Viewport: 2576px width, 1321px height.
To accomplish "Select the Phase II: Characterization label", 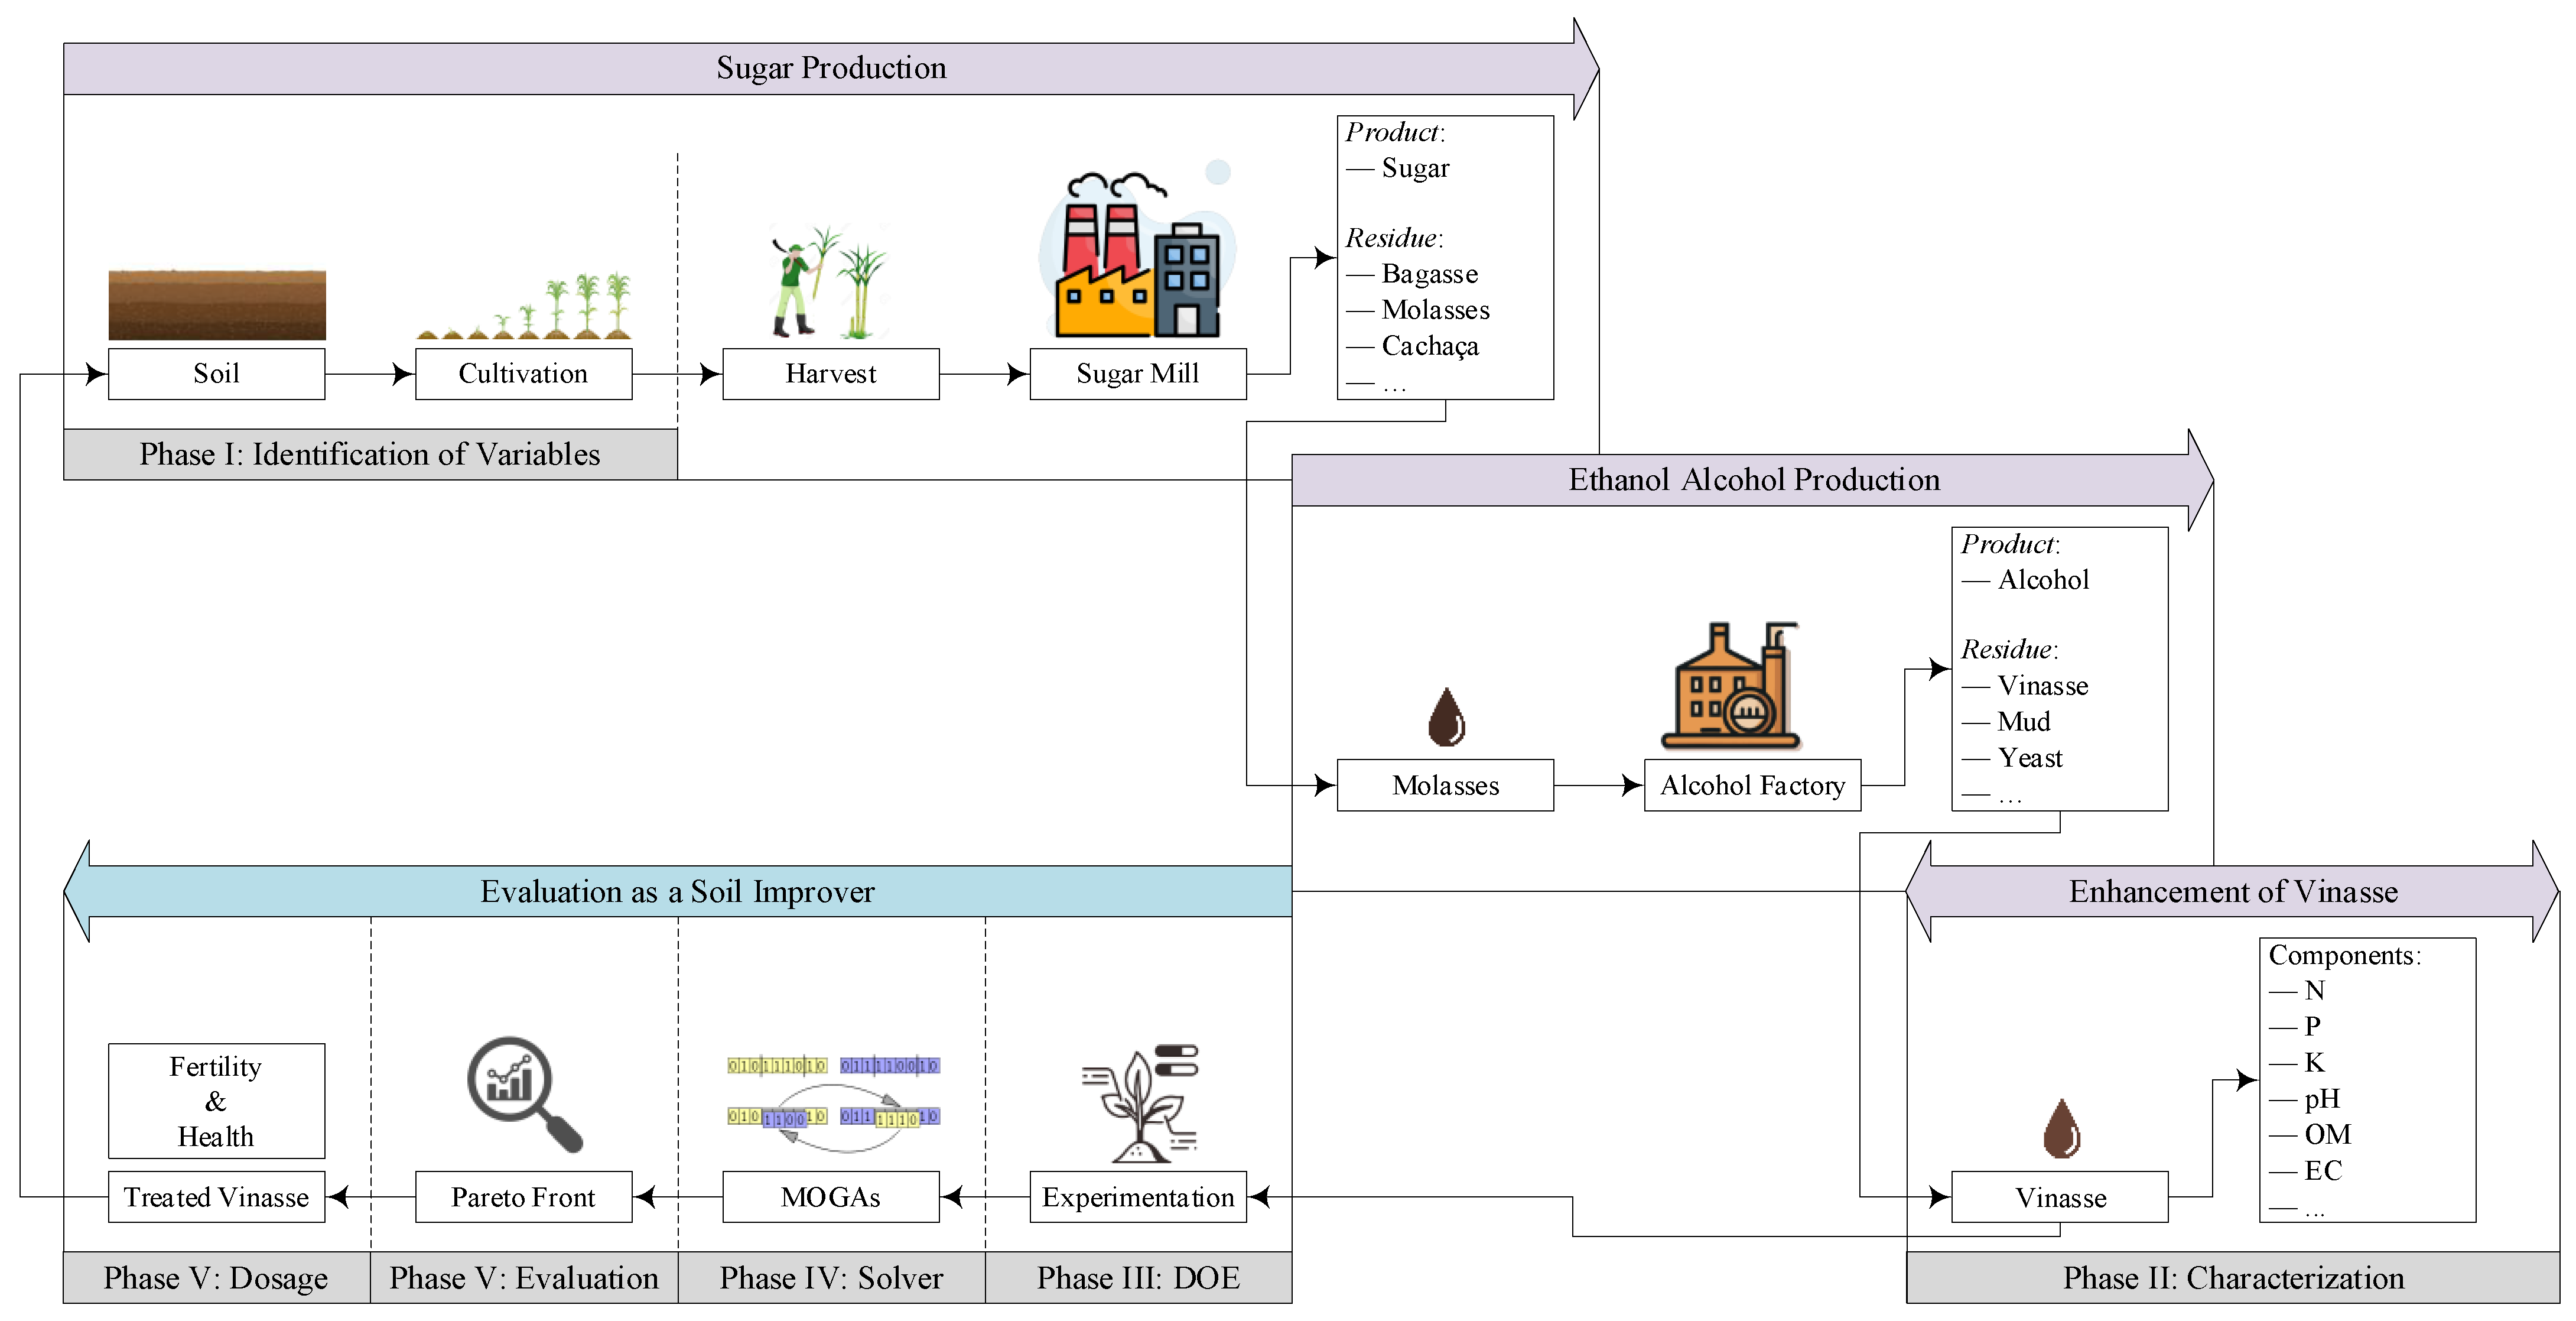I will pos(2232,1278).
